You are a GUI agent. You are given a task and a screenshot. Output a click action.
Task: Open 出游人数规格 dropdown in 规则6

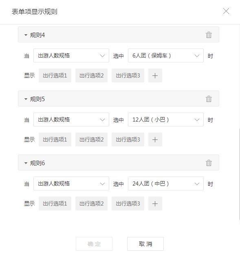pyautogui.click(x=71, y=184)
